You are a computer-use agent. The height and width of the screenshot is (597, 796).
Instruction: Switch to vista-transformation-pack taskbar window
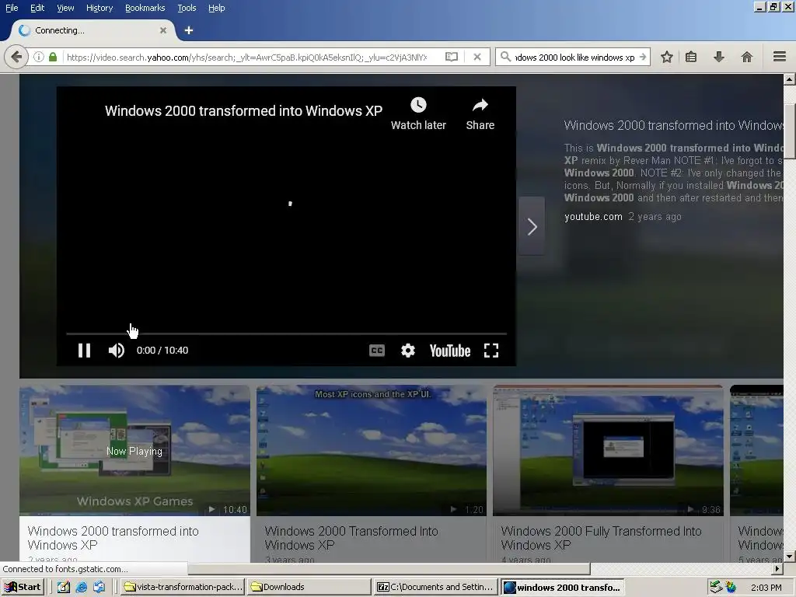183,587
